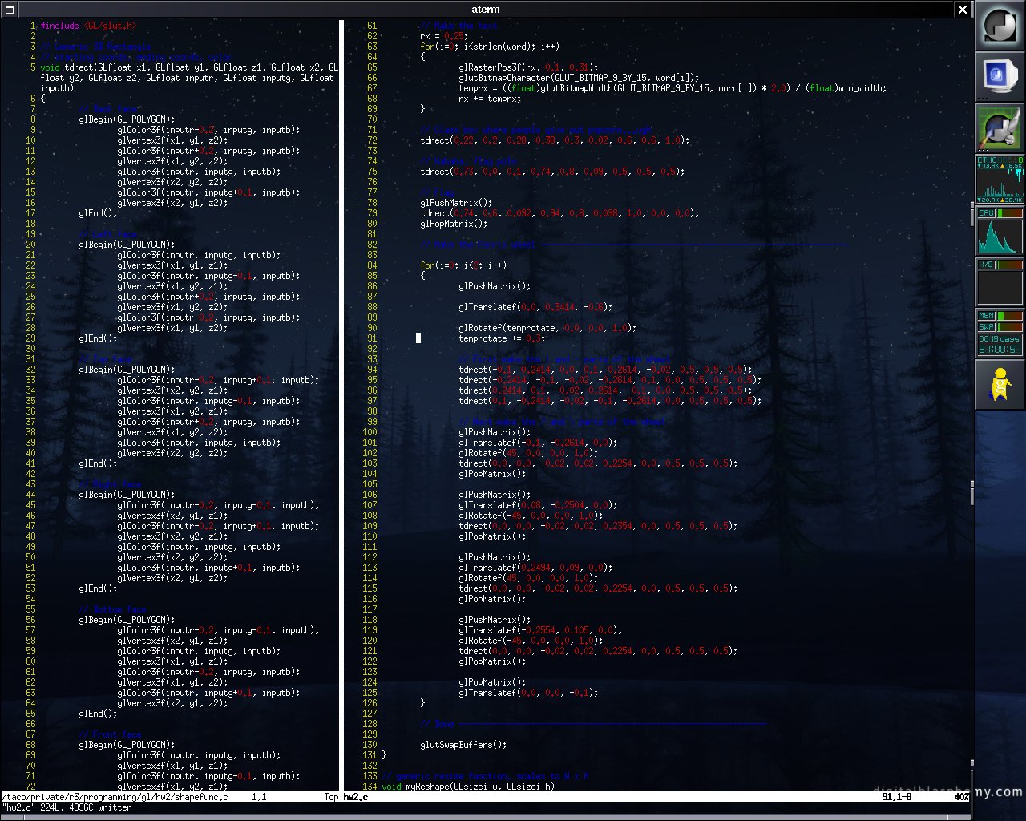Image resolution: width=1026 pixels, height=821 pixels.
Task: Click the CPU load graph dockapp
Action: click(x=1000, y=230)
